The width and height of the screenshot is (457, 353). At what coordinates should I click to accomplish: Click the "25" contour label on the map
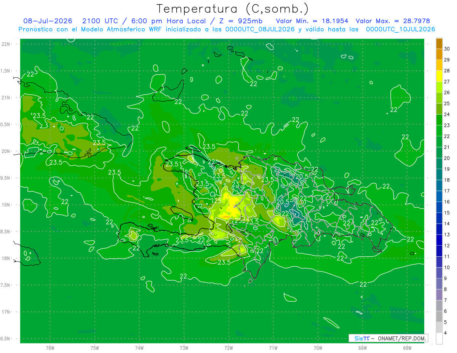pos(217,201)
